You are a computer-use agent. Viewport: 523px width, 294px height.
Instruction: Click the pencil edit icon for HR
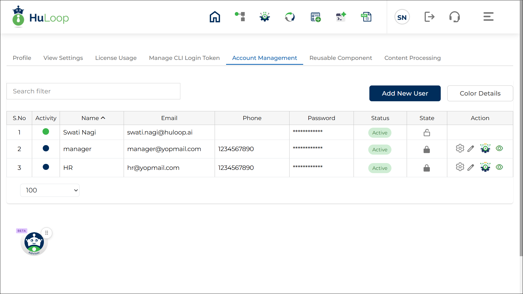tap(471, 167)
